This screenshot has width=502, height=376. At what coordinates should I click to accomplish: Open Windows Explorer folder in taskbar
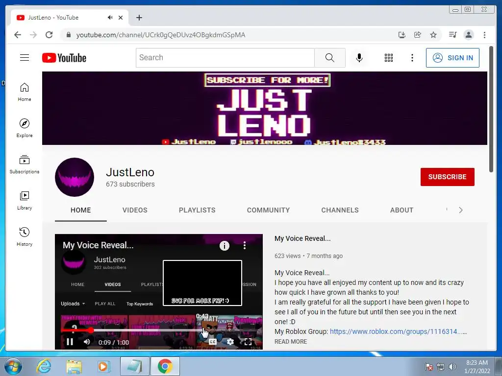coord(74,367)
